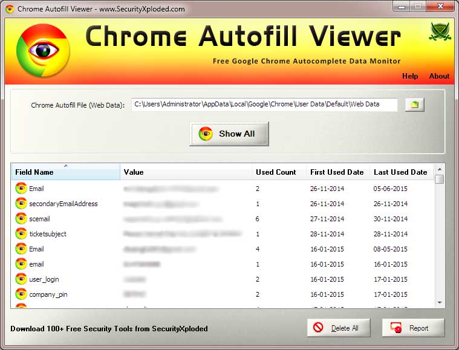Open the Help menu
This screenshot has height=350, width=459.
click(x=410, y=76)
